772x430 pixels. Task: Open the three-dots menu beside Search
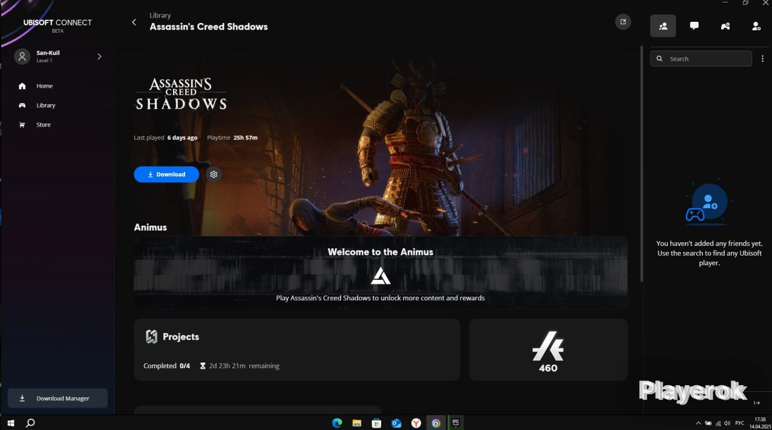click(762, 59)
